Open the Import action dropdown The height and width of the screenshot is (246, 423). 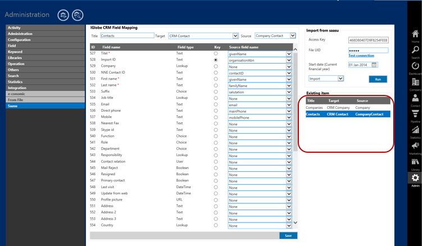(326, 79)
